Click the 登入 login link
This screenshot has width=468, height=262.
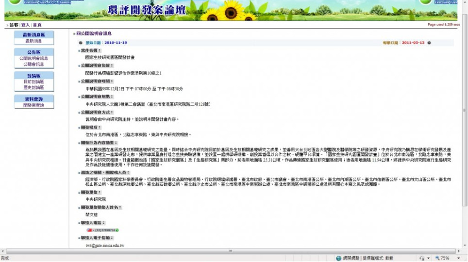(x=26, y=25)
